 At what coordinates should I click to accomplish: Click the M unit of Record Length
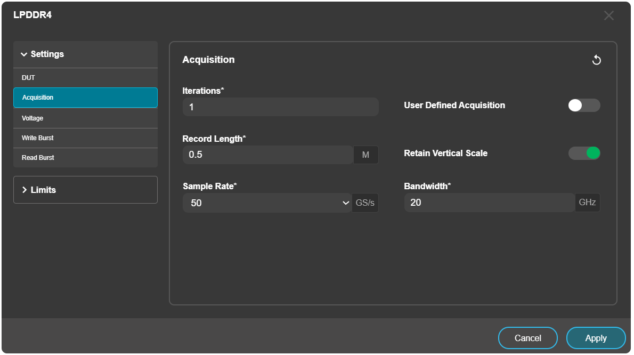pyautogui.click(x=365, y=155)
